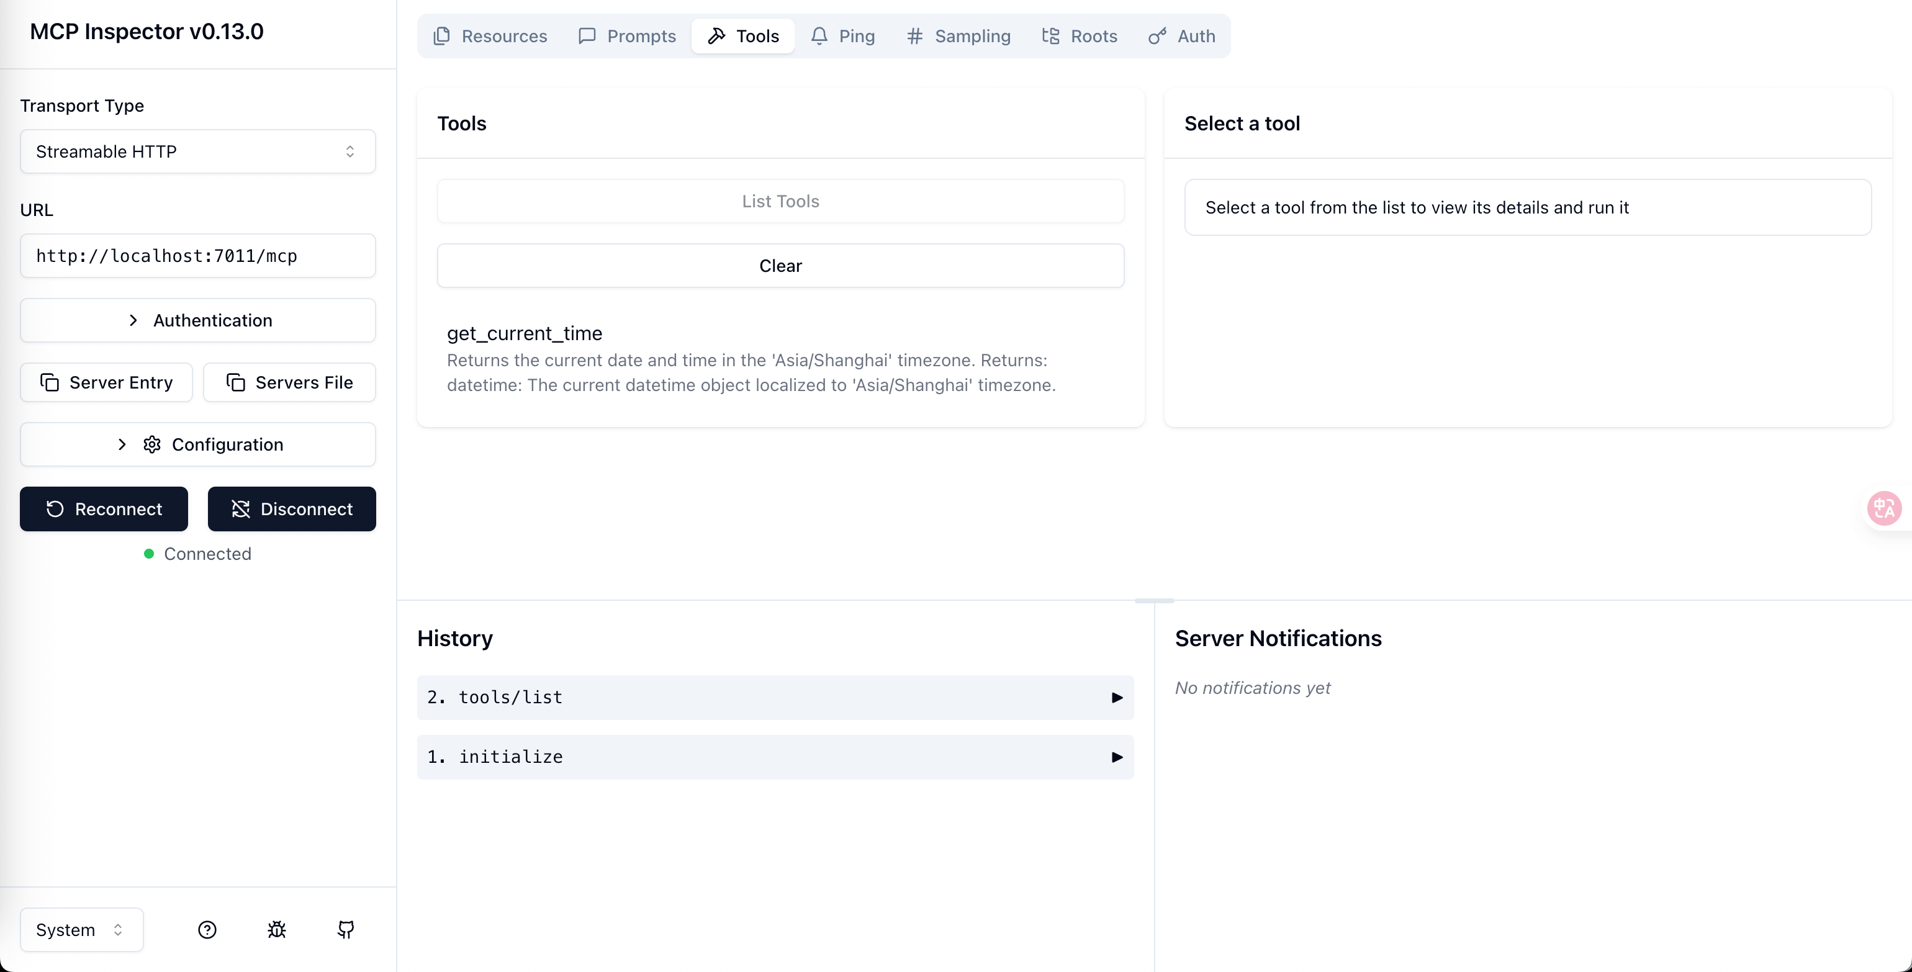Select the Tools tab

click(x=743, y=35)
